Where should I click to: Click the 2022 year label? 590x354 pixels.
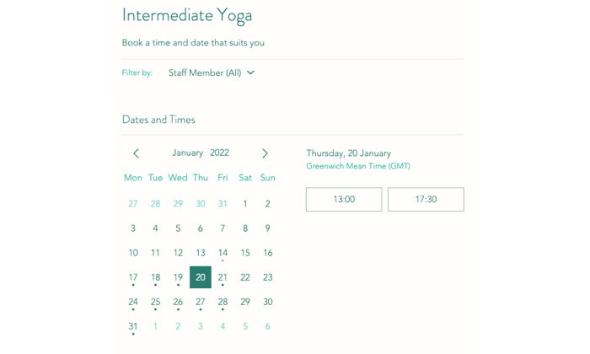pos(219,153)
